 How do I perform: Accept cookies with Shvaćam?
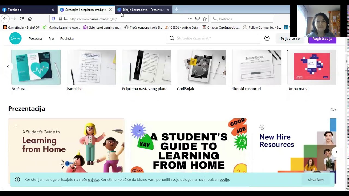316,180
